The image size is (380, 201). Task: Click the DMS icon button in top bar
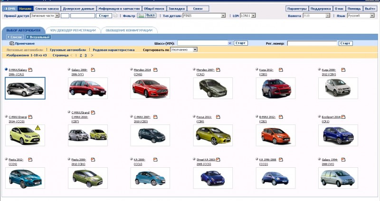click(9, 9)
